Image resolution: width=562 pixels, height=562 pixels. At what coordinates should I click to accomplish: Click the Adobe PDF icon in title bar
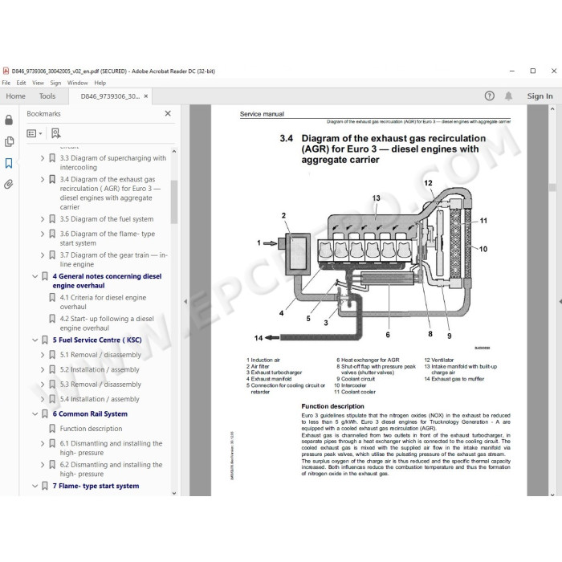pos(6,71)
